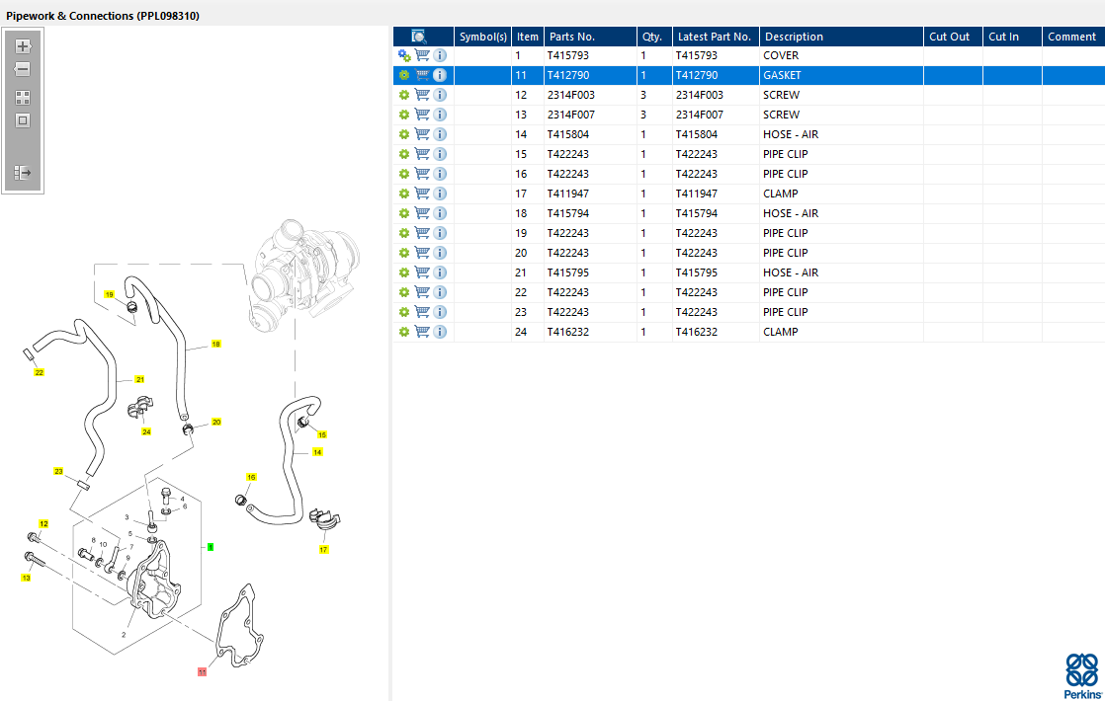
Task: Click callout 21 hose label in diagram
Action: click(x=139, y=379)
